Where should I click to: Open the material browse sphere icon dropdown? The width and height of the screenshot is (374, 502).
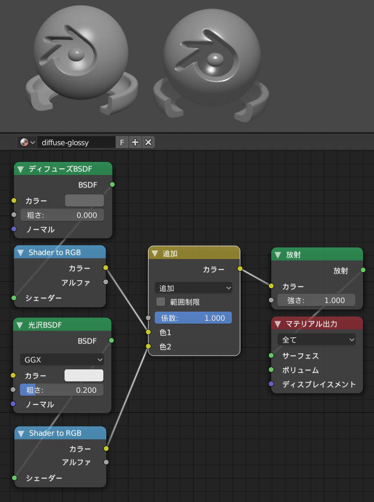click(x=27, y=142)
